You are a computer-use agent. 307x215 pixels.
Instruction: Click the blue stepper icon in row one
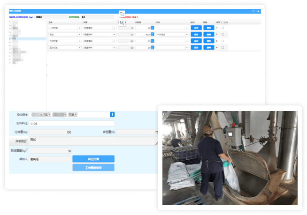tap(152, 28)
